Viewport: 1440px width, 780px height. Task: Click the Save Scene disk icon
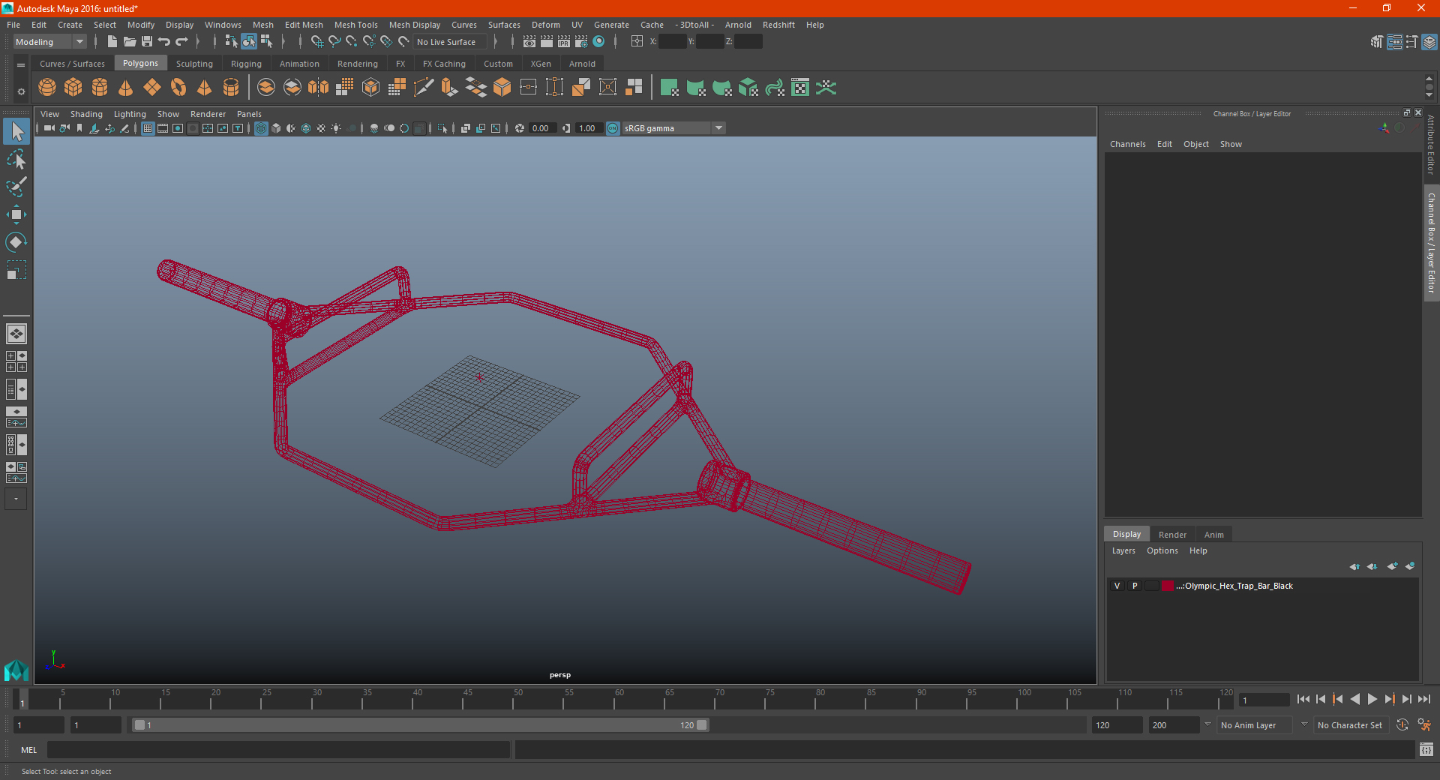pos(147,42)
